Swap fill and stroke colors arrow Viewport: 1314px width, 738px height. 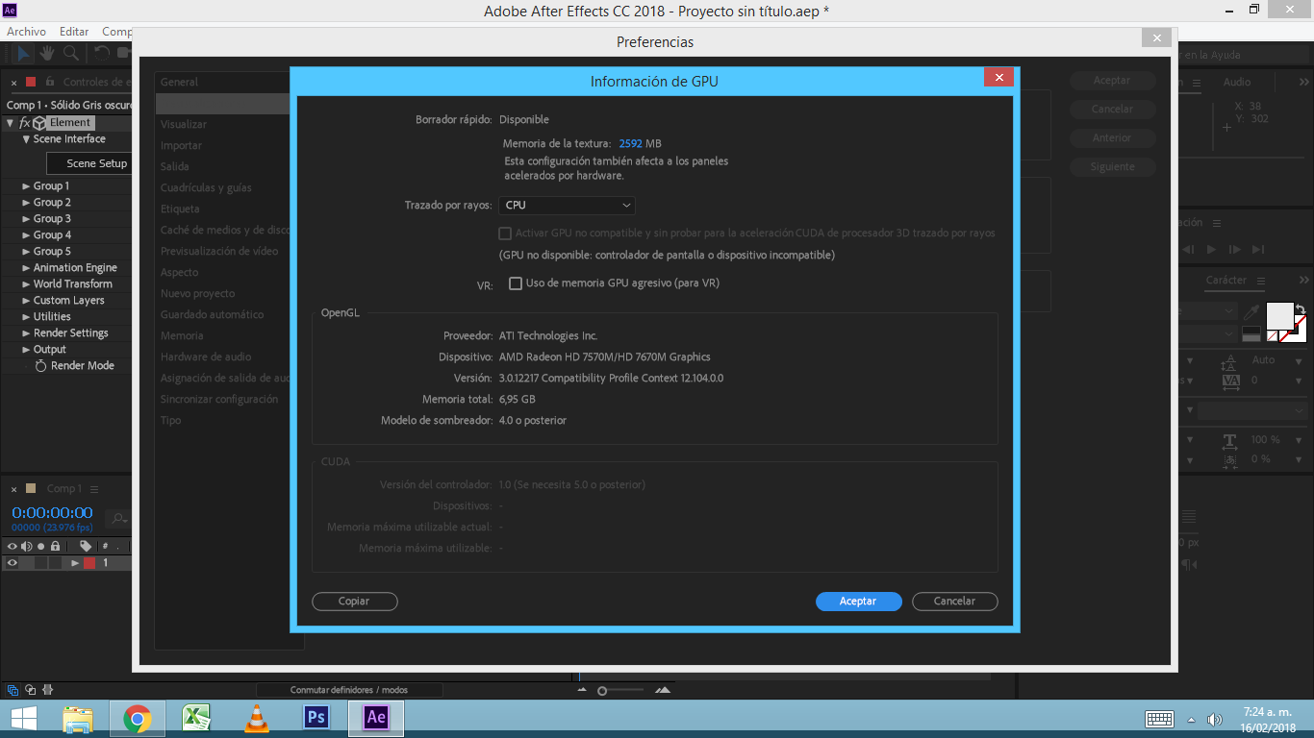(1301, 308)
